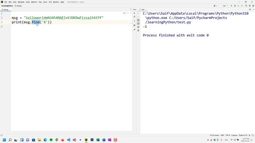Click the Stop icon in top toolbar
255x143 pixels.
click(242, 6)
